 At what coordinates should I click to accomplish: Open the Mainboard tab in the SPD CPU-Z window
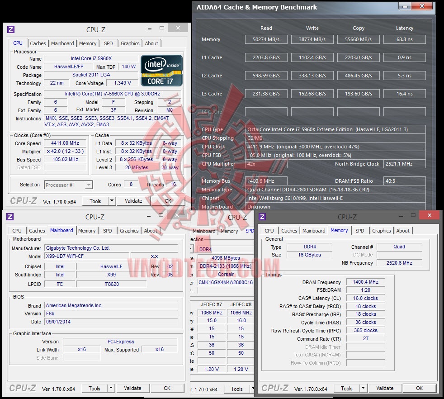coord(204,231)
